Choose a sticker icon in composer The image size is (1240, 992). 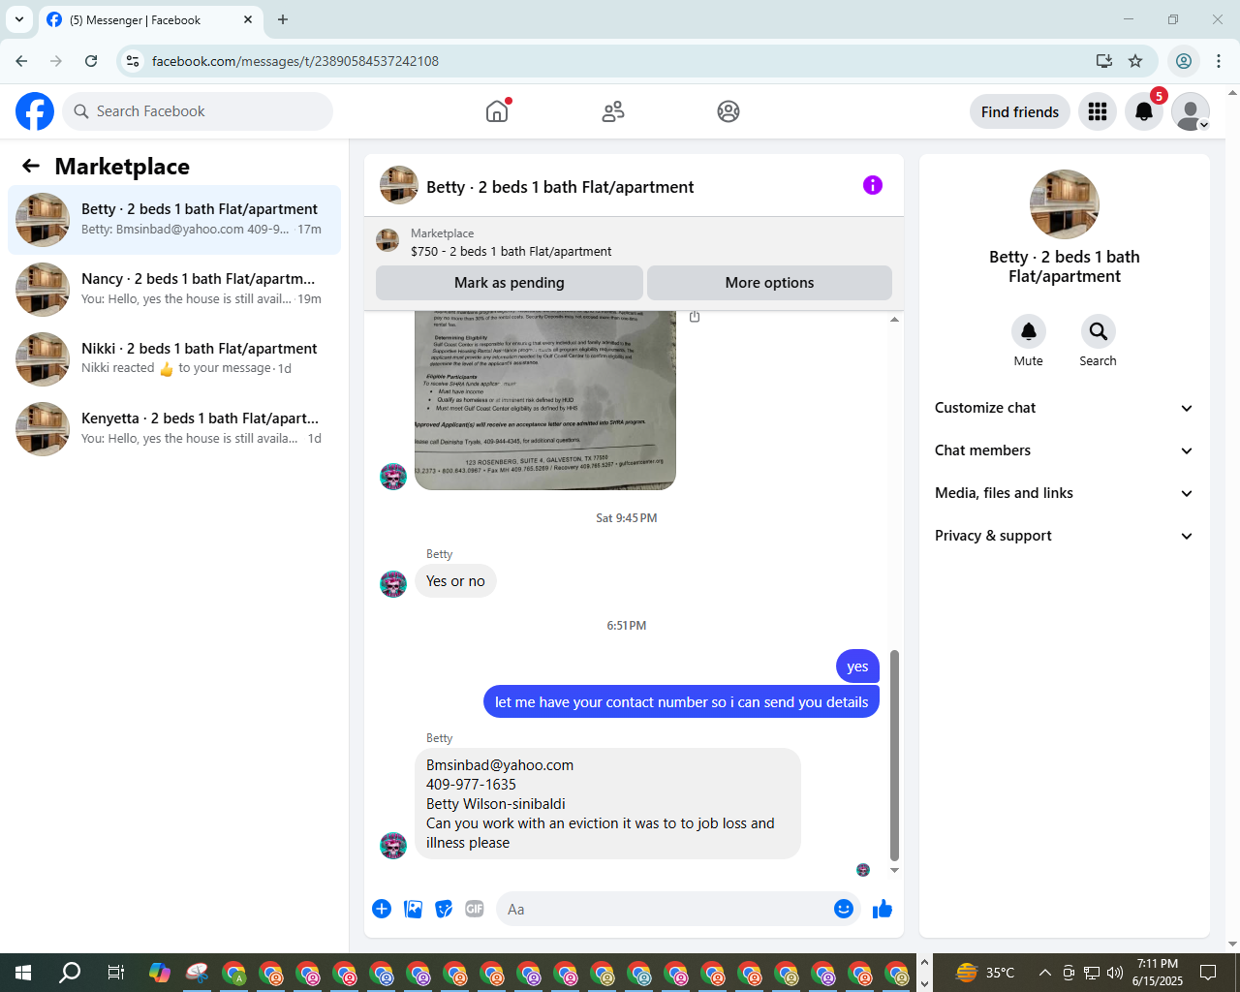444,909
